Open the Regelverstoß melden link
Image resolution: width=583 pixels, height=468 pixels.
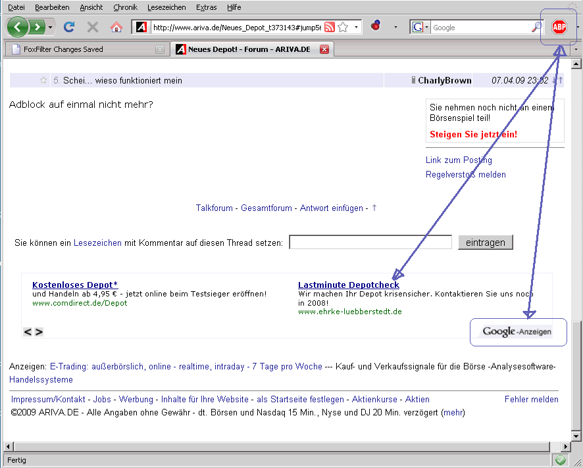coord(465,174)
